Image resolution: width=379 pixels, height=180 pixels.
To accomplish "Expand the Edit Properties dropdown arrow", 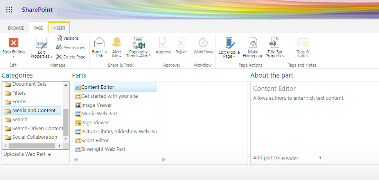I will pyautogui.click(x=51, y=57).
